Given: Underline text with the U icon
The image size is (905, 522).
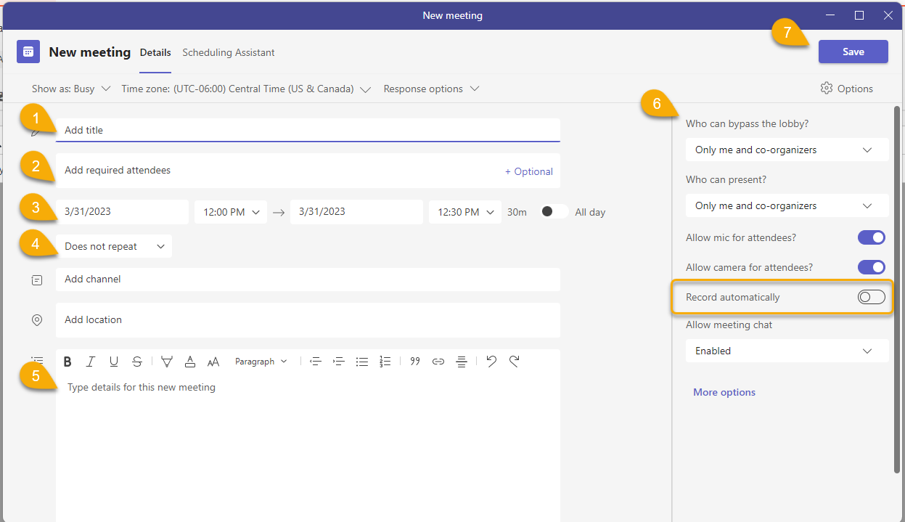Looking at the screenshot, I should point(114,362).
